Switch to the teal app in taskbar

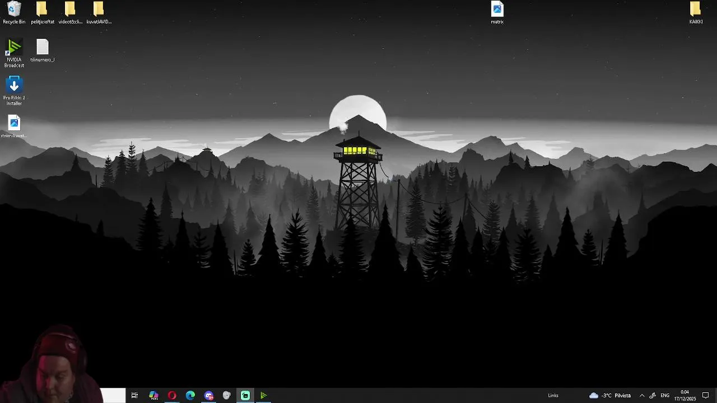(x=245, y=396)
